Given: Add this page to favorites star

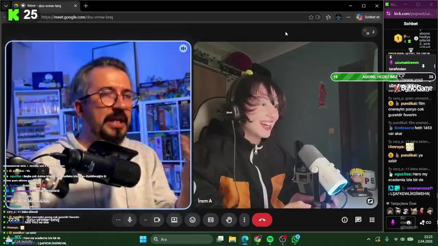Looking at the screenshot, I should (311, 17).
